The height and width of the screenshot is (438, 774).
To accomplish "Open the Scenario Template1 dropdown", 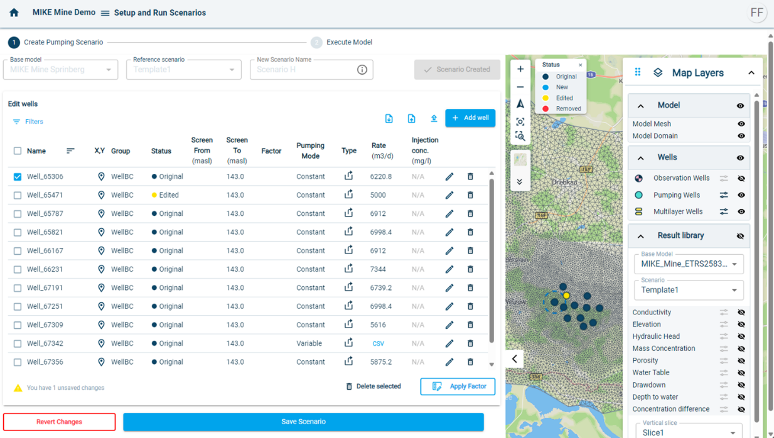I will [x=689, y=291].
